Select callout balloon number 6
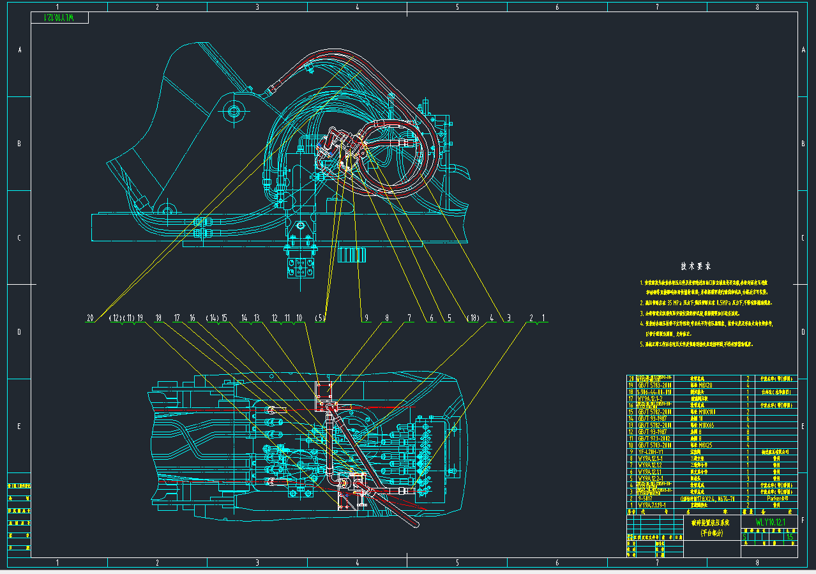The image size is (816, 574). (x=432, y=318)
